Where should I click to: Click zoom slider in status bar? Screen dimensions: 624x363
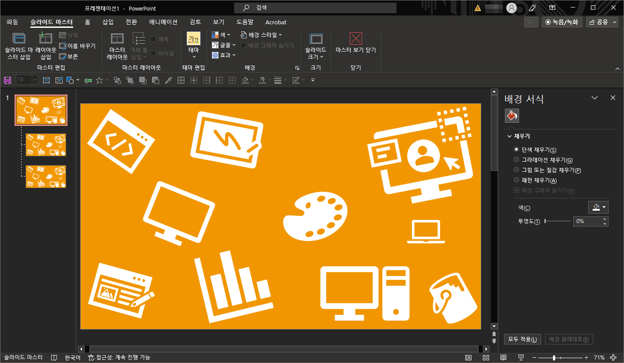click(x=561, y=357)
